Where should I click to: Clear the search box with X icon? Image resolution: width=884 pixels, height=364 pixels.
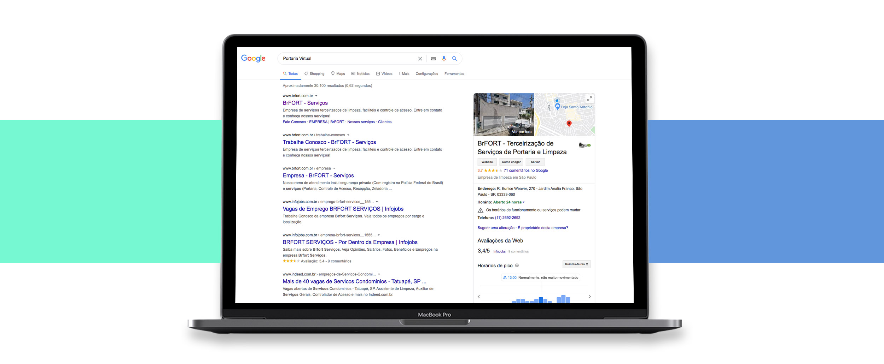(x=420, y=59)
